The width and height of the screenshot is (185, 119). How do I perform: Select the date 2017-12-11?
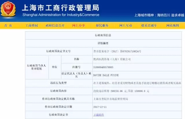[x=100, y=107]
